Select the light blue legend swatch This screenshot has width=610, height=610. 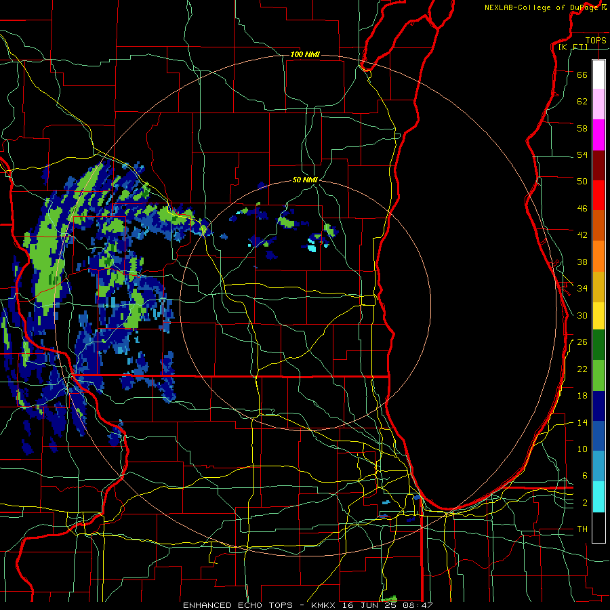coord(598,466)
